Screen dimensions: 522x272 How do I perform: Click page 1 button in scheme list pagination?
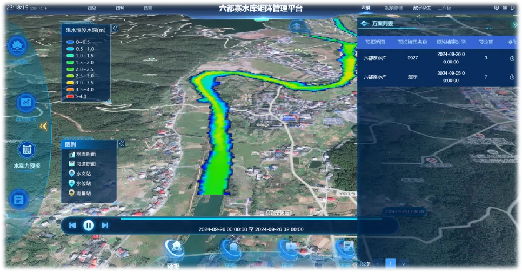coord(390,264)
